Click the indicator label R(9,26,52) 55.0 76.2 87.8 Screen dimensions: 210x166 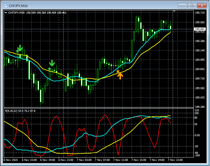point(20,111)
